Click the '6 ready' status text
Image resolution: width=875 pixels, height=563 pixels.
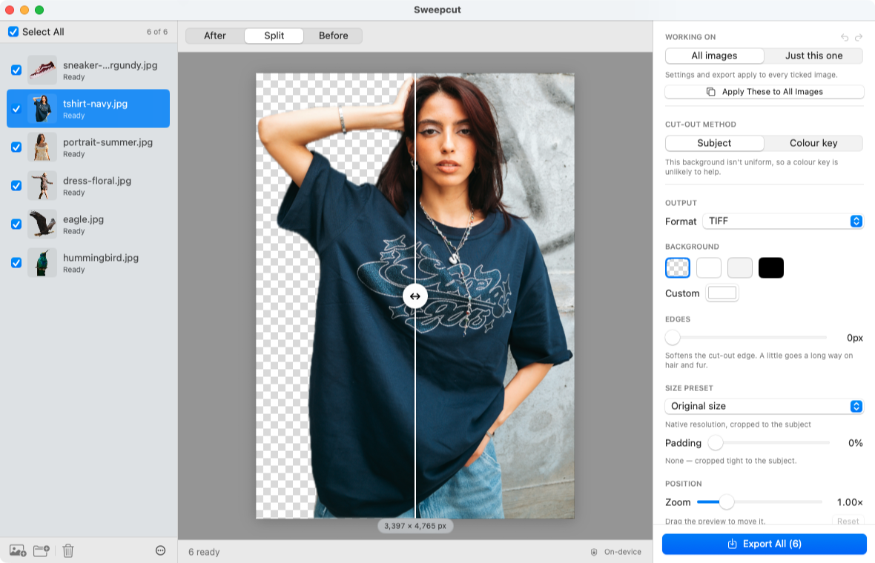204,552
